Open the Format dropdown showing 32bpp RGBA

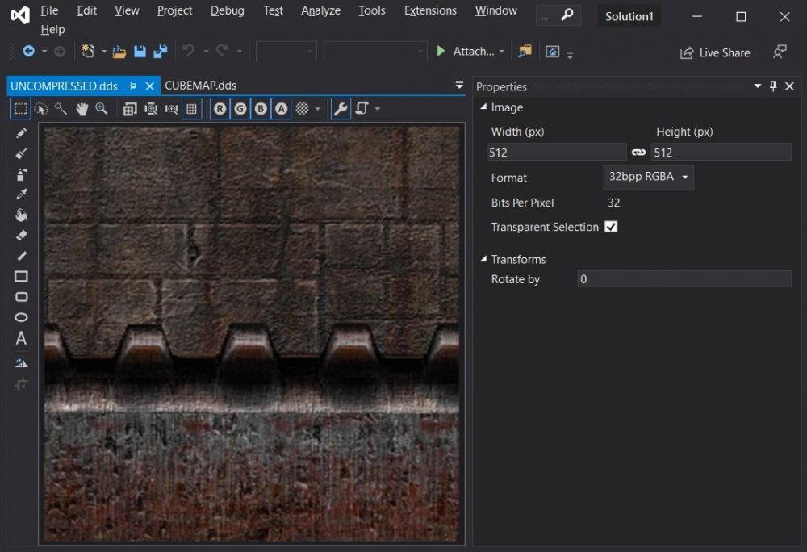(x=648, y=178)
